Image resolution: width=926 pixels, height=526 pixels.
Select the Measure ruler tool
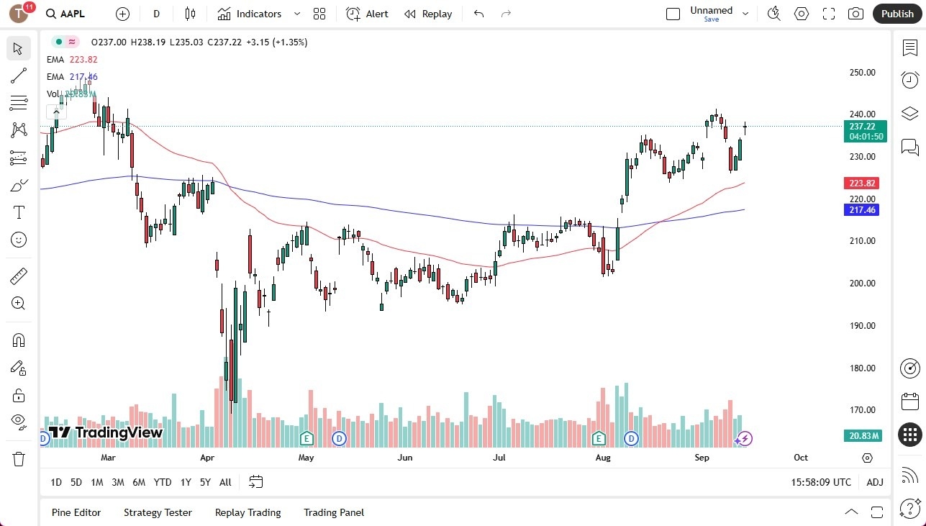18,276
